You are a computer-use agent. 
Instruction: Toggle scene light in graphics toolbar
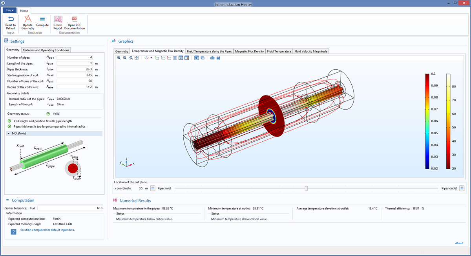[x=197, y=58]
